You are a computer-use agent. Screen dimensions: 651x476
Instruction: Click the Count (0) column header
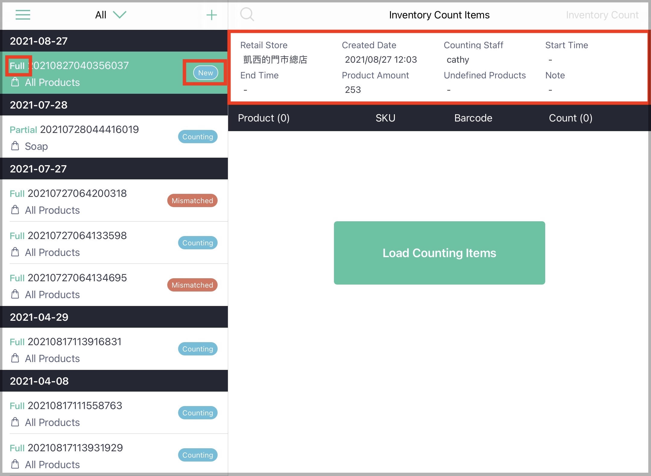[x=571, y=118]
